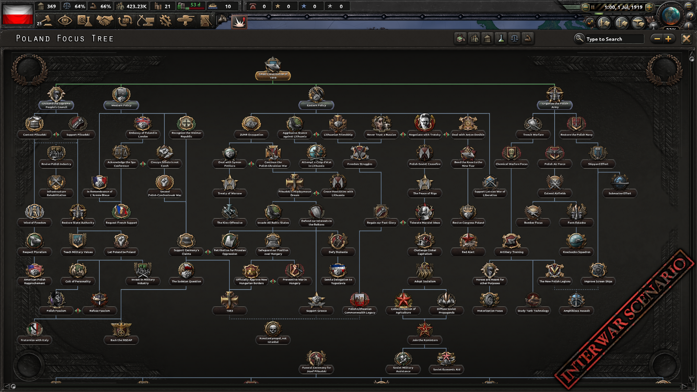Screen dimensions: 697x392
Task: Select Funeral Ceremony for Jozef Pilsudski
Action: pos(316,362)
